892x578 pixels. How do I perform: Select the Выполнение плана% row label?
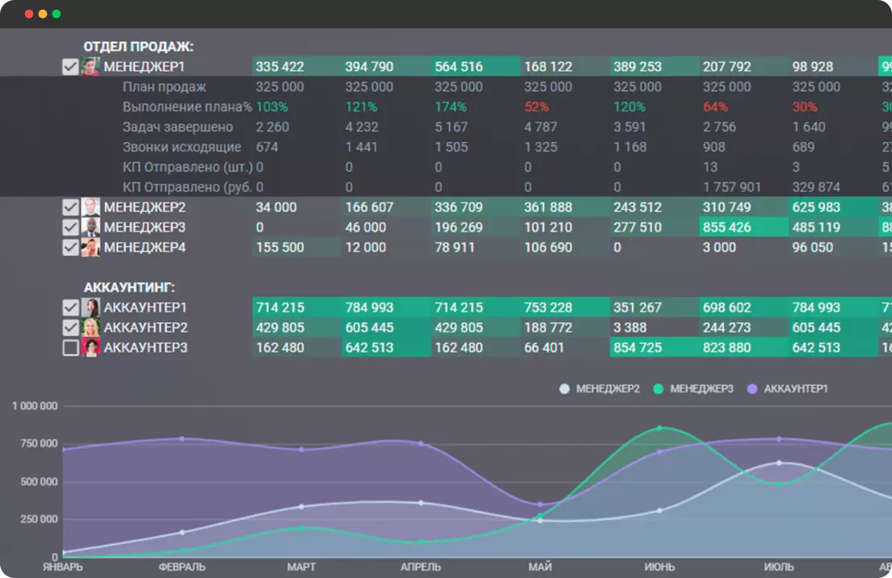187,107
